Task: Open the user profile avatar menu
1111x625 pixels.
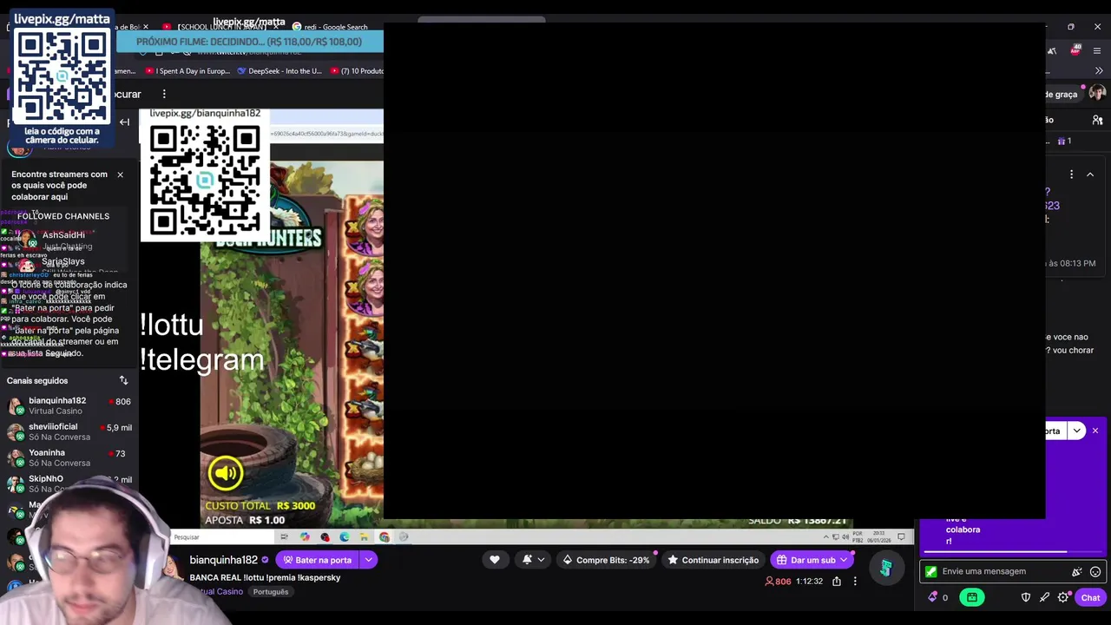Action: [1097, 94]
